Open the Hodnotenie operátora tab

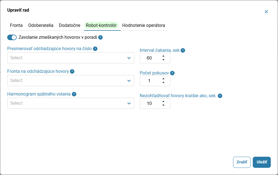(144, 25)
